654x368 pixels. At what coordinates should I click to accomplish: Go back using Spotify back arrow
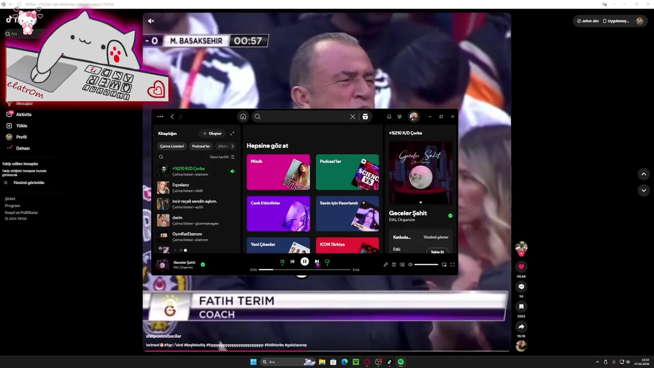tap(172, 117)
